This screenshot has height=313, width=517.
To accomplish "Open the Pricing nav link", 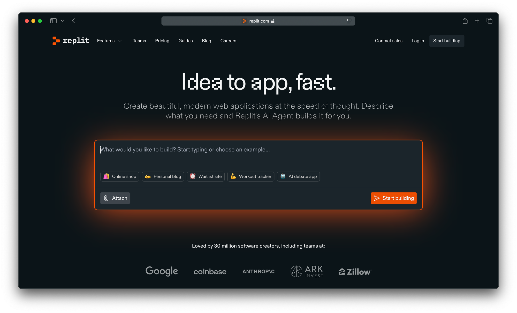I will [x=162, y=41].
